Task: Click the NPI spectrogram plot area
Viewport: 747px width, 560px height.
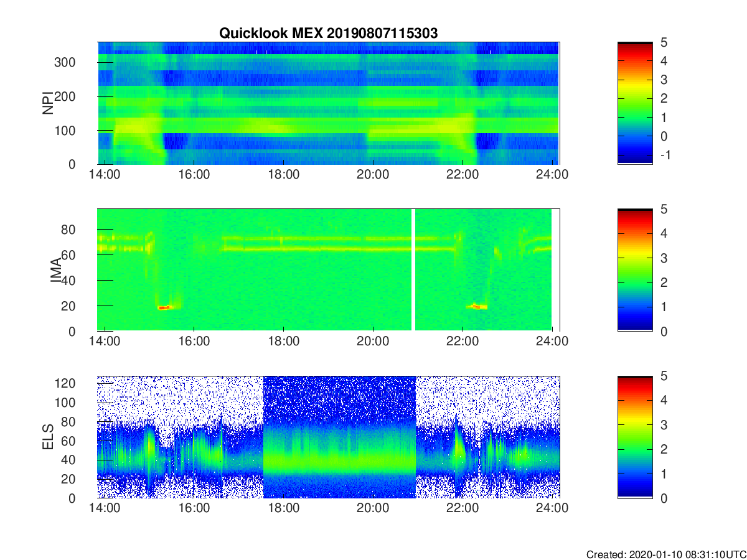Action: (328, 103)
